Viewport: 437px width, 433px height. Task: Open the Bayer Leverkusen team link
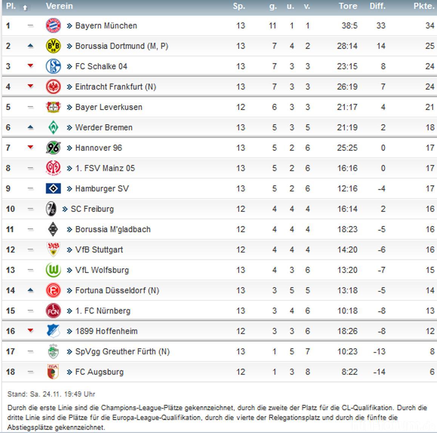pyautogui.click(x=108, y=107)
